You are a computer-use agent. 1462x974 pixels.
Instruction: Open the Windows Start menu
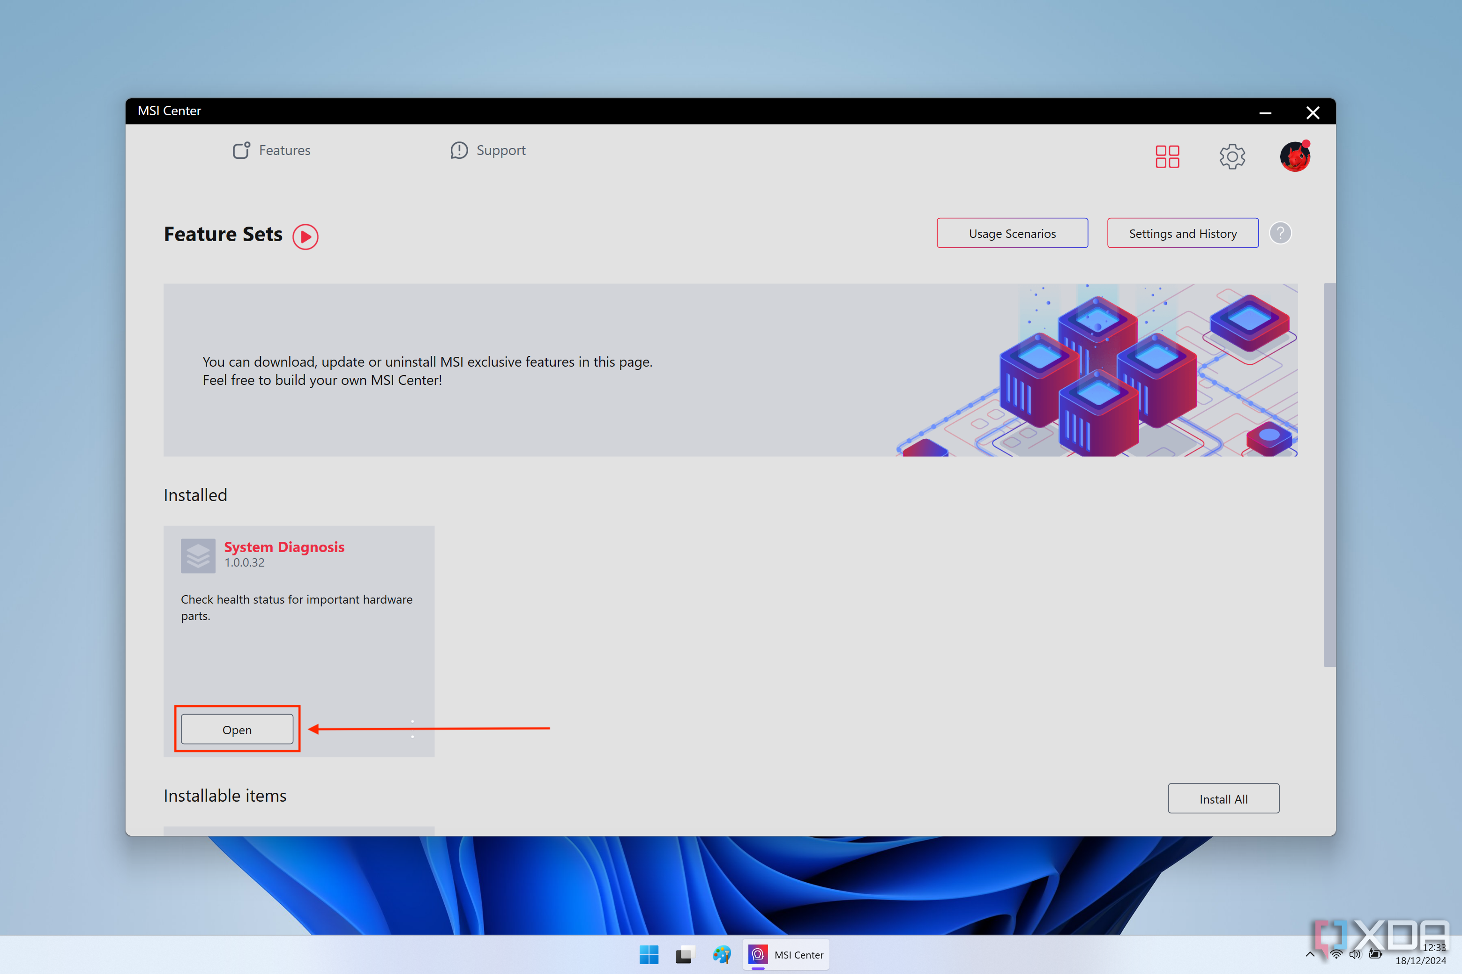pyautogui.click(x=649, y=954)
